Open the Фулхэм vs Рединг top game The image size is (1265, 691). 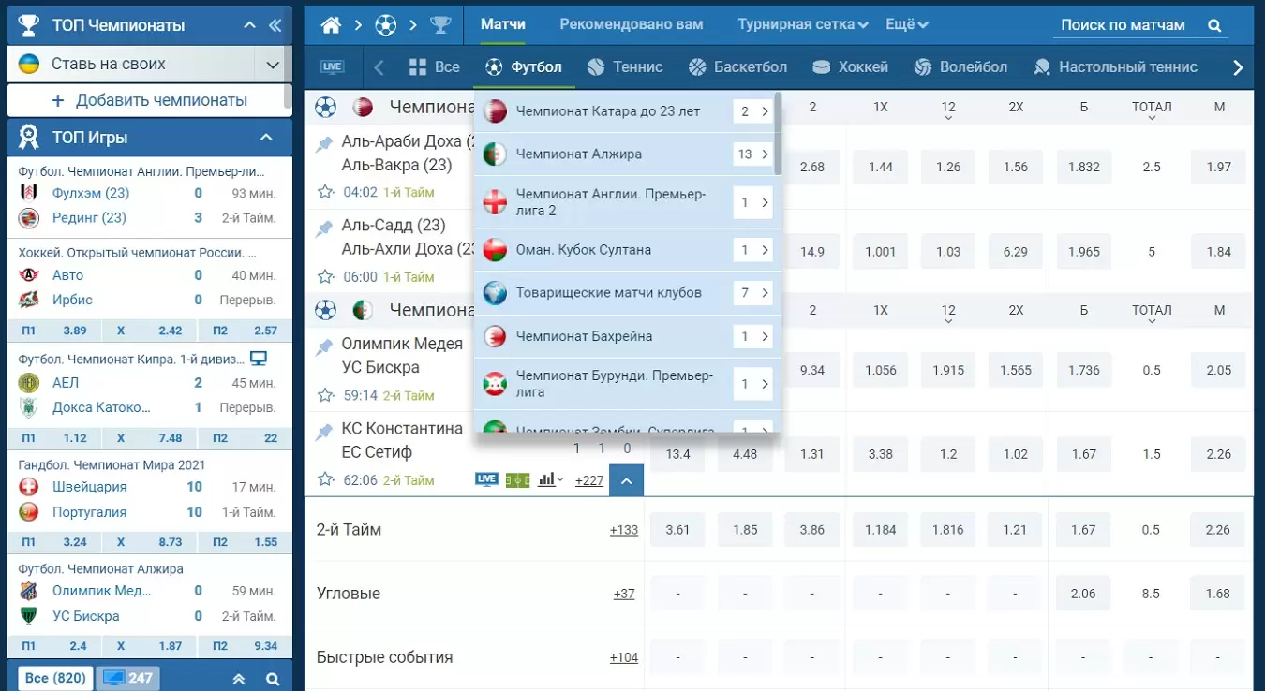coord(149,195)
